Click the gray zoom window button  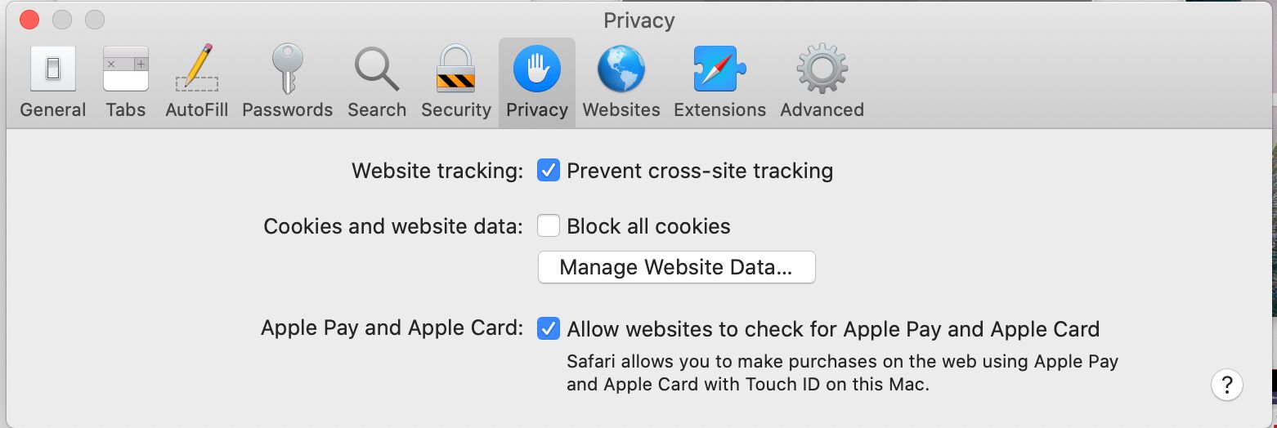[95, 20]
